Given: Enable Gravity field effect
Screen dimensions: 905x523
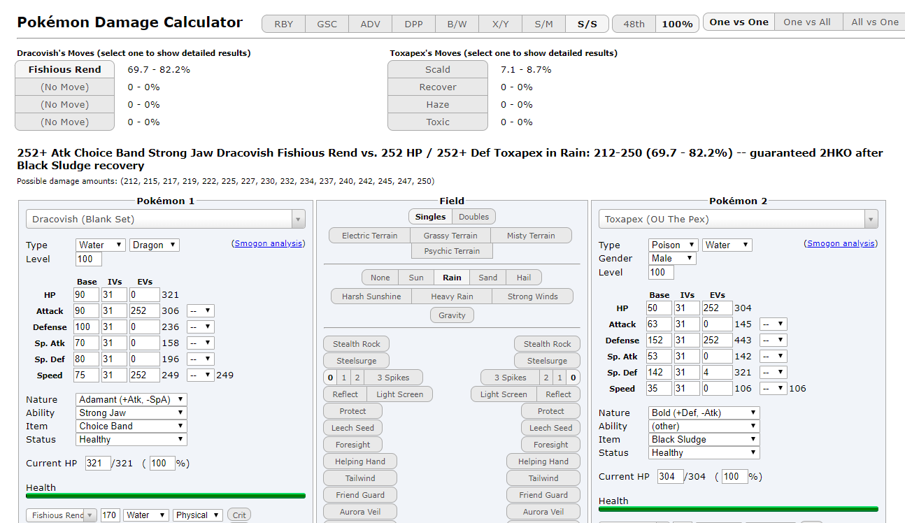Looking at the screenshot, I should point(452,315).
